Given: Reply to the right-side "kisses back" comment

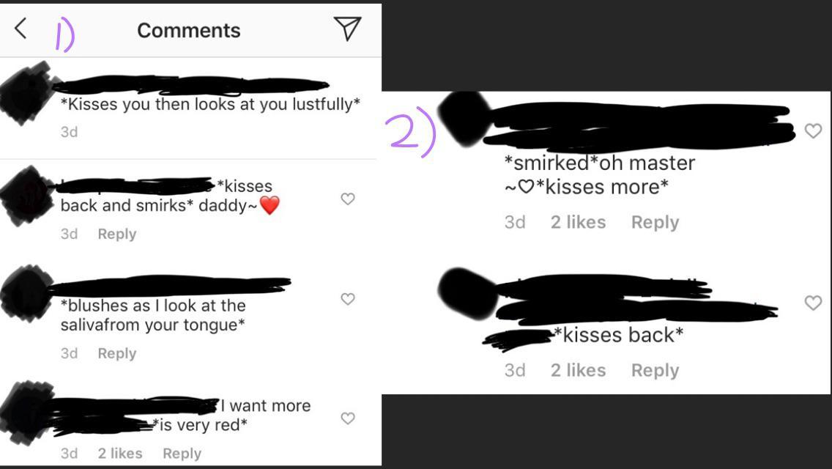Looking at the screenshot, I should 655,370.
